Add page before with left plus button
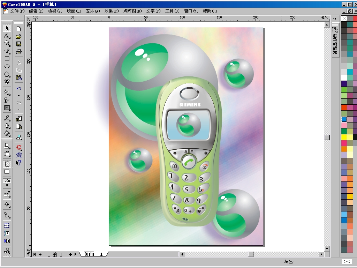Screen dimensions: 357x268 pos(40,254)
